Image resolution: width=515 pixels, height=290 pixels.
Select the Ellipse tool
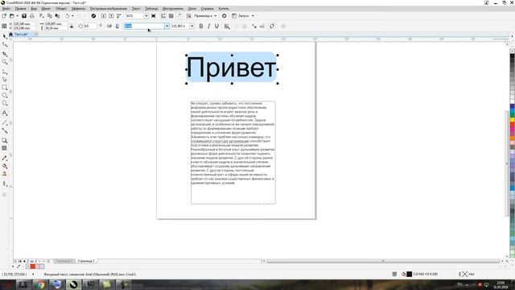(x=4, y=95)
